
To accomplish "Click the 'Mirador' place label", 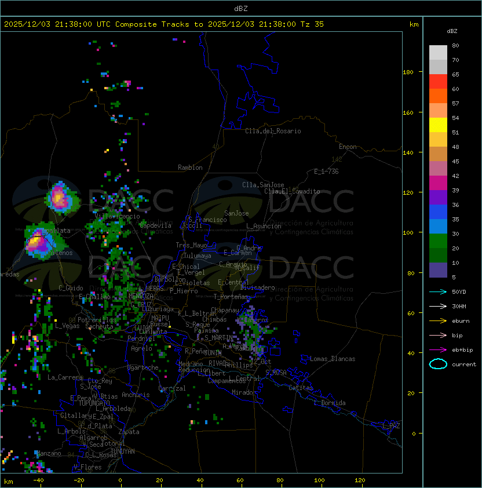I will click(244, 392).
